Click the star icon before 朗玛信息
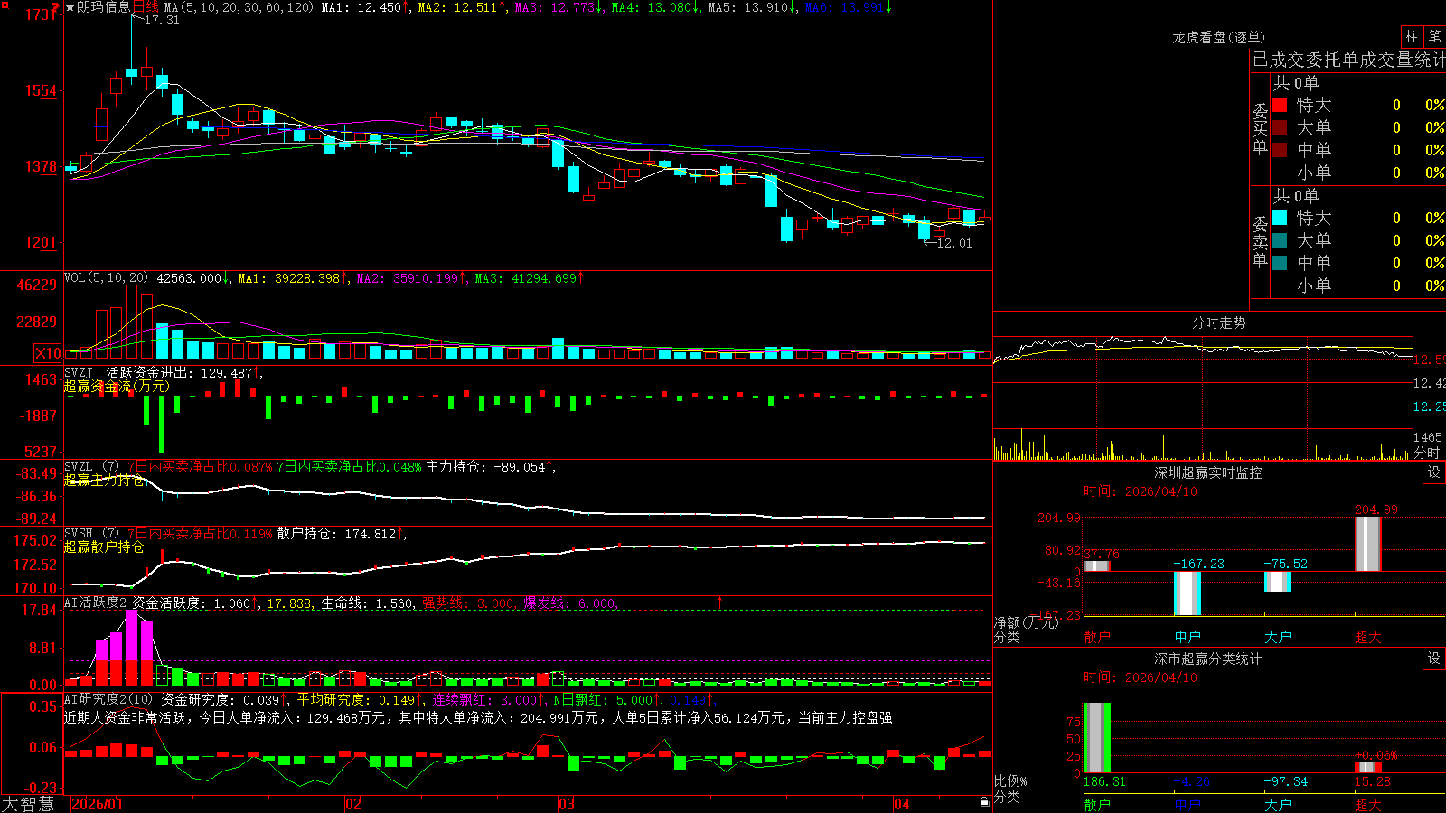1446x813 pixels. (70, 7)
